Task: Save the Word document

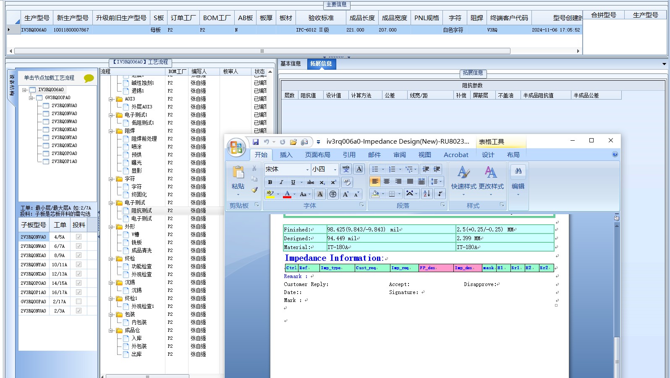Action: click(x=255, y=142)
